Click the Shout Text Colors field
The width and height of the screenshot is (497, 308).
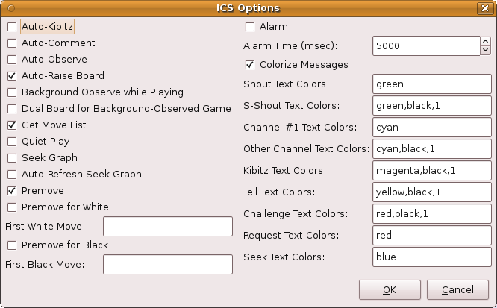click(x=432, y=84)
